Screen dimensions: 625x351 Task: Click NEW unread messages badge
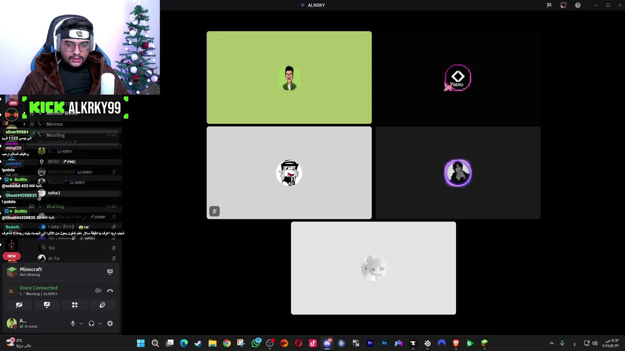pyautogui.click(x=12, y=256)
